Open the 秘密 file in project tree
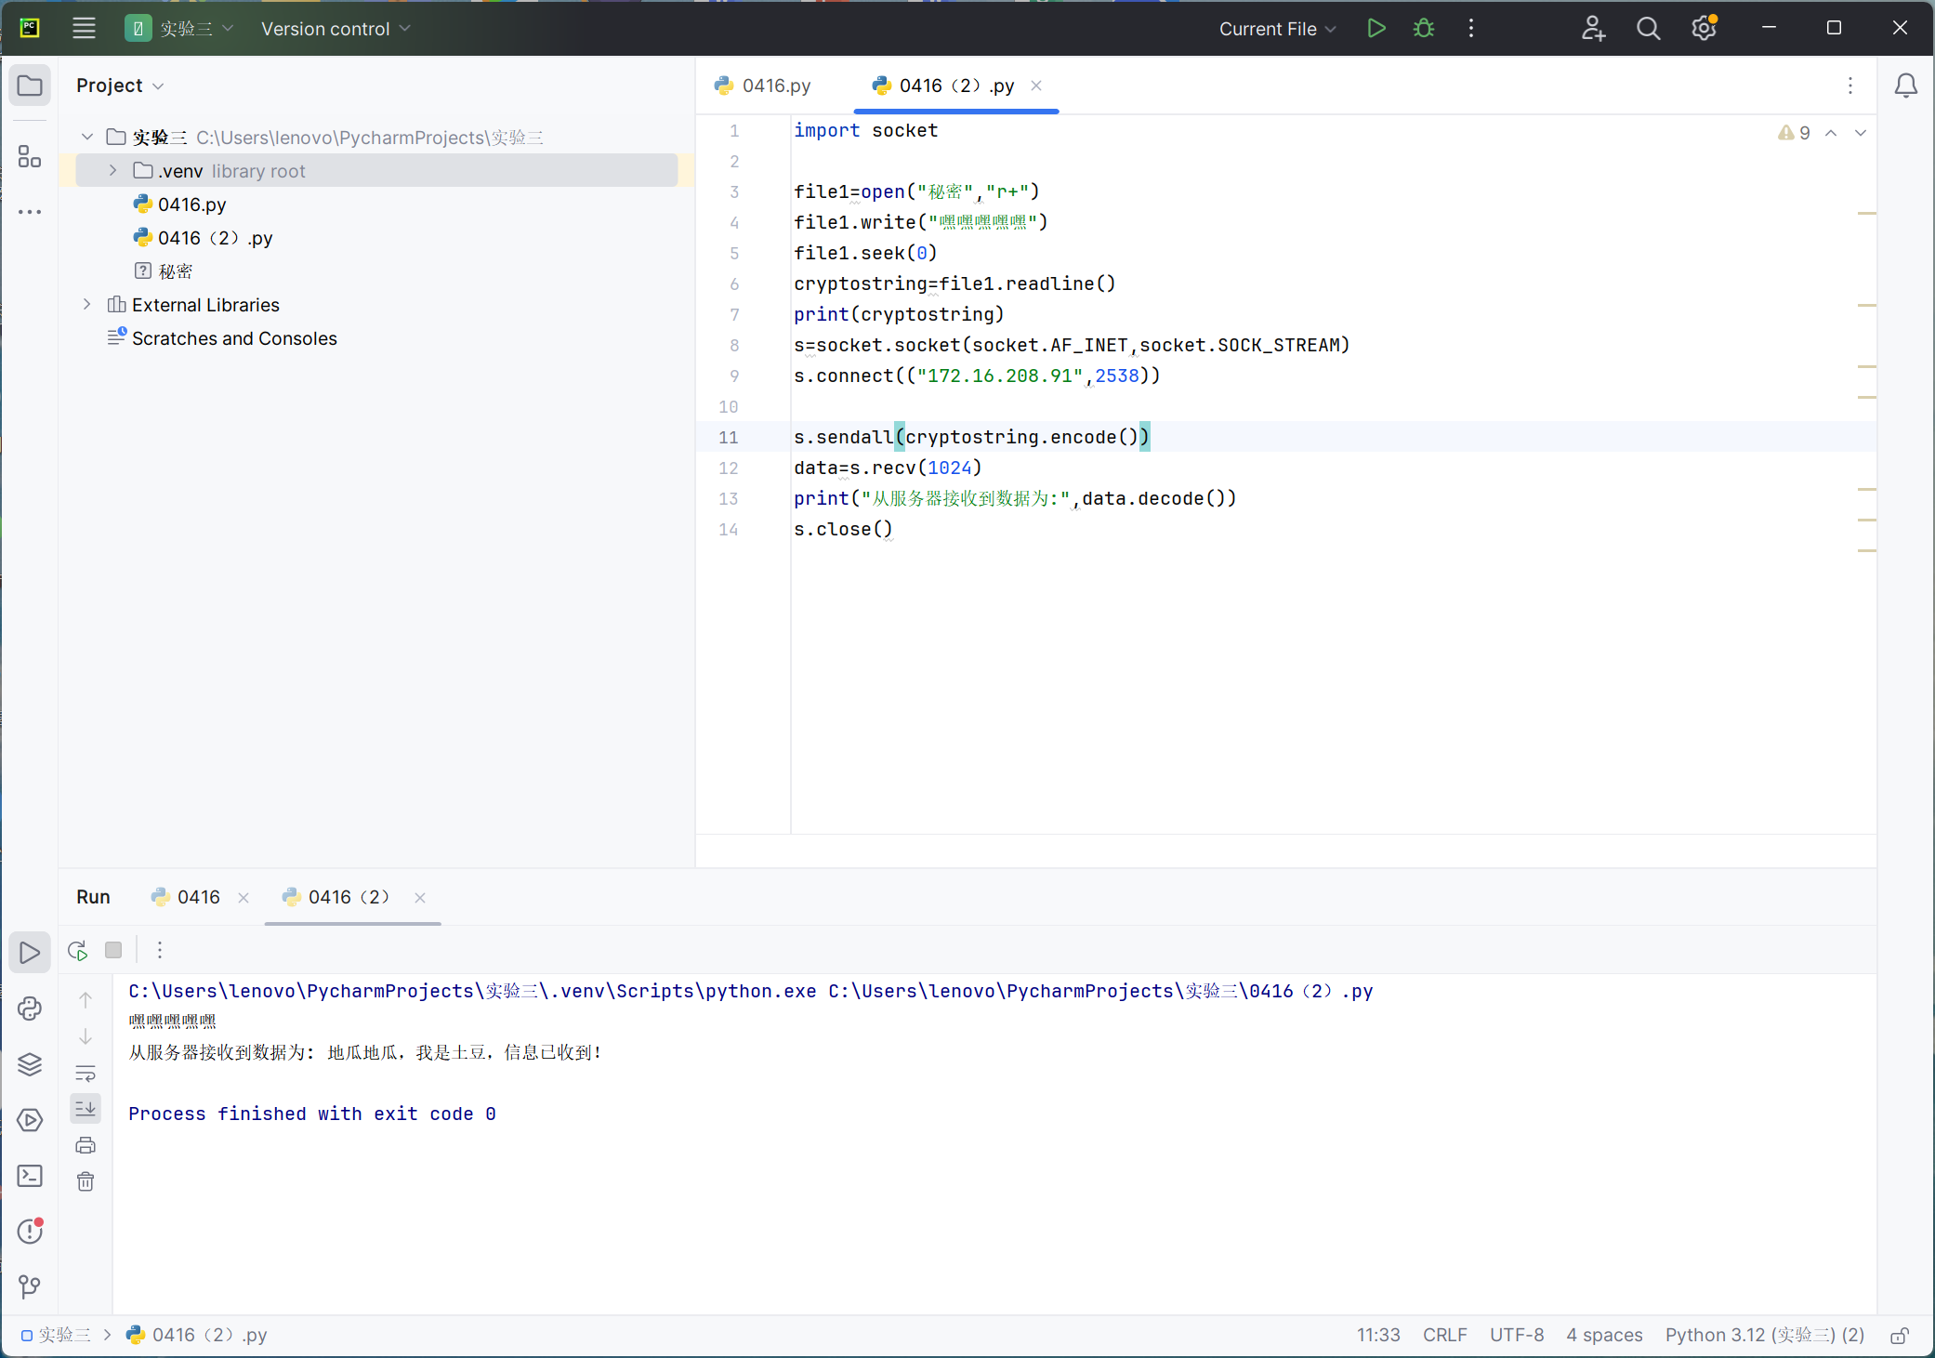This screenshot has height=1358, width=1935. click(x=175, y=271)
